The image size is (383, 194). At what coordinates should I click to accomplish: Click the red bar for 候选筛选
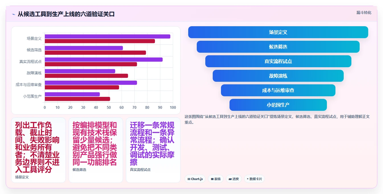95,53
